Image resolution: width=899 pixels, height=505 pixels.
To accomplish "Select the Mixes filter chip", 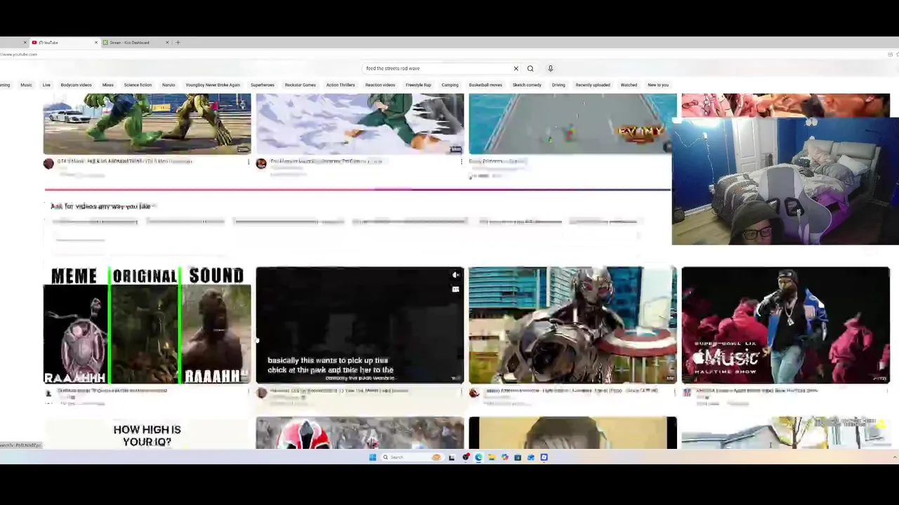I will pos(107,85).
